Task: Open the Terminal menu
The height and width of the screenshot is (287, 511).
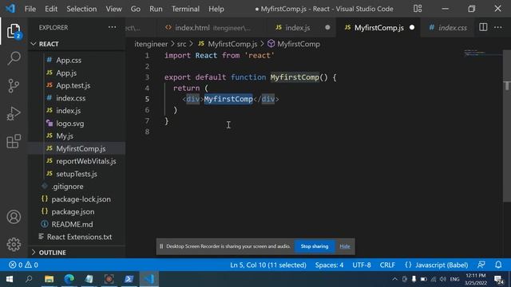Action: pyautogui.click(x=185, y=9)
